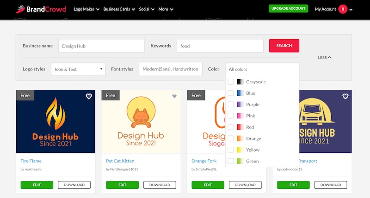Collapse search filters with LESS arrow

click(x=325, y=58)
